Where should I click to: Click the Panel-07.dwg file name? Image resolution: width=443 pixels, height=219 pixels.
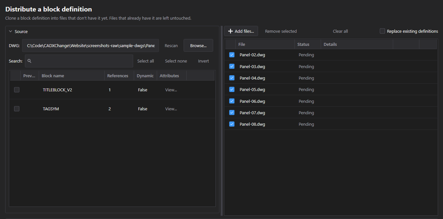(252, 113)
